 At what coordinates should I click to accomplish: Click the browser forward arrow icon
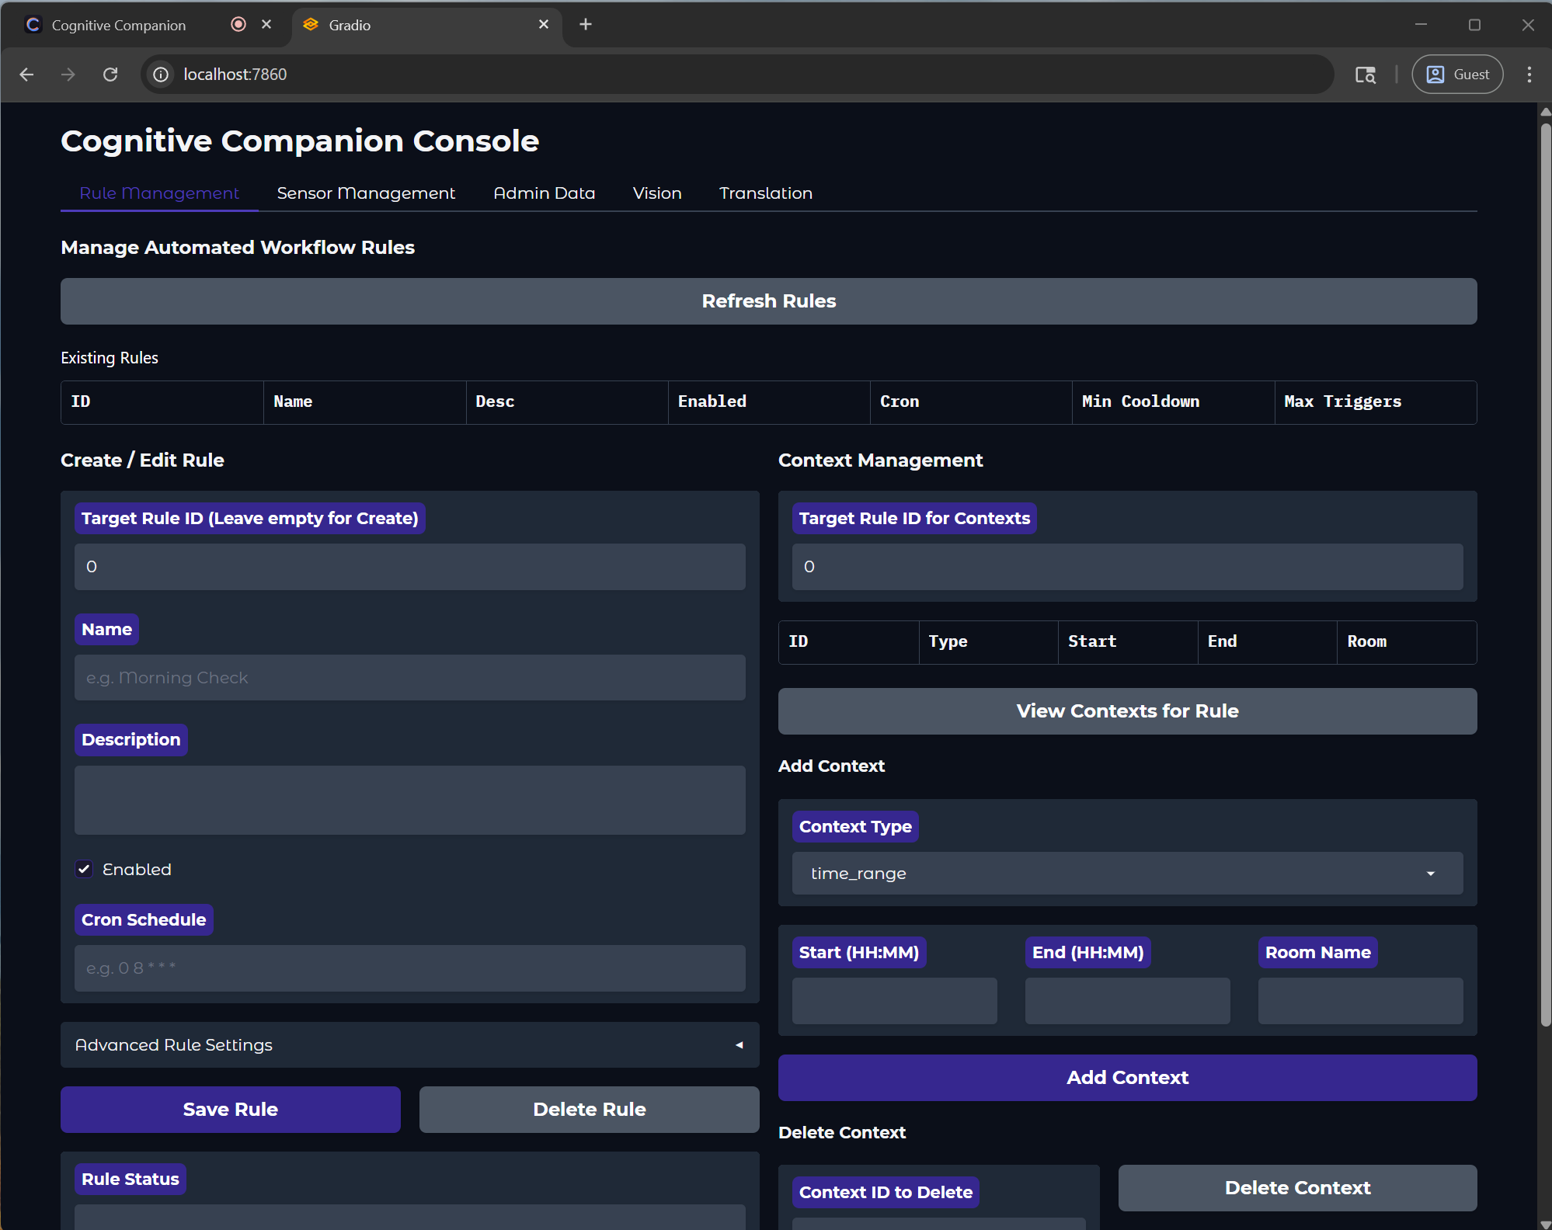(68, 75)
